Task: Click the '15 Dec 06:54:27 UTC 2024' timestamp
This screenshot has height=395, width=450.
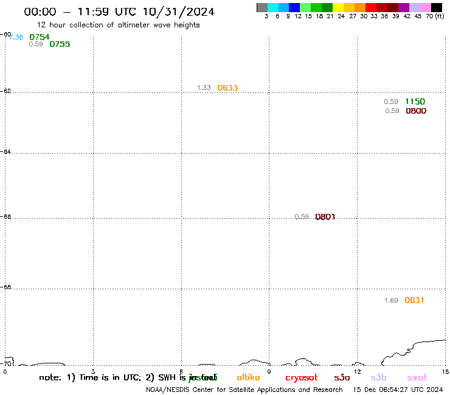Action: tap(398, 390)
